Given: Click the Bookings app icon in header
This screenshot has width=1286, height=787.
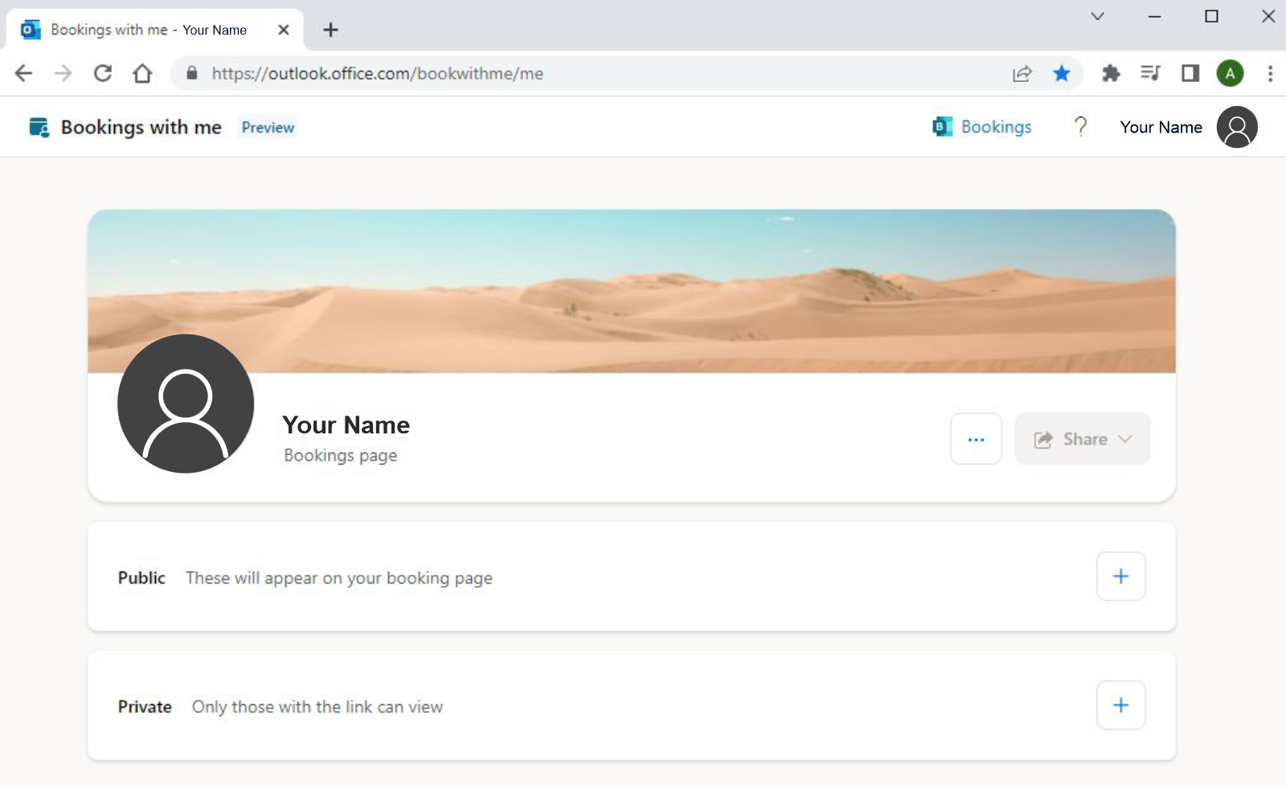Looking at the screenshot, I should coord(942,127).
